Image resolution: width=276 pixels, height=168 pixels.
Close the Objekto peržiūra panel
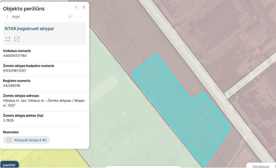[84, 7]
